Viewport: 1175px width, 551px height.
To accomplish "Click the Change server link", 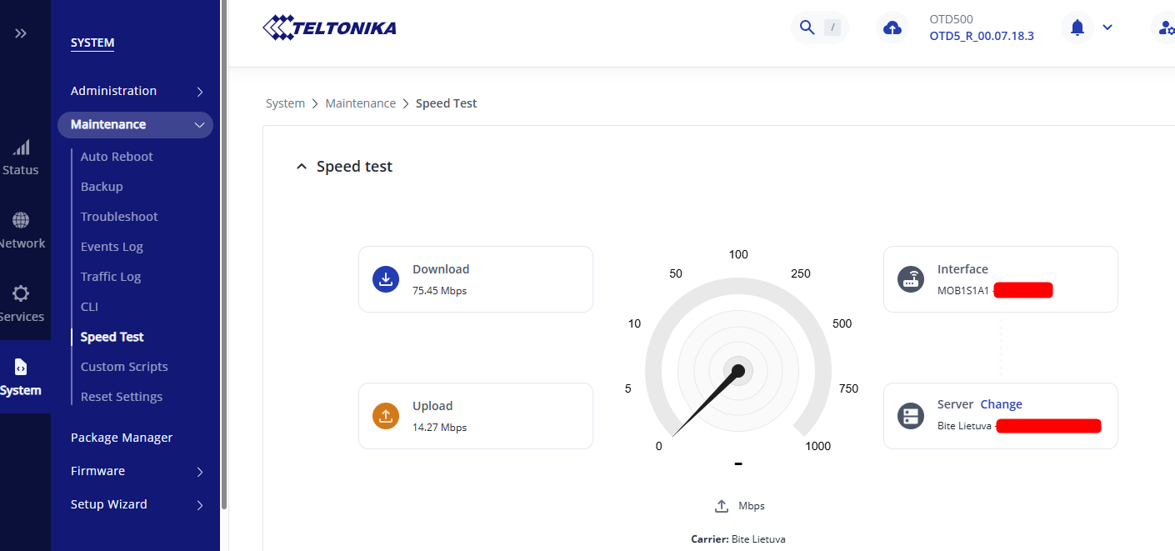I will (1001, 404).
